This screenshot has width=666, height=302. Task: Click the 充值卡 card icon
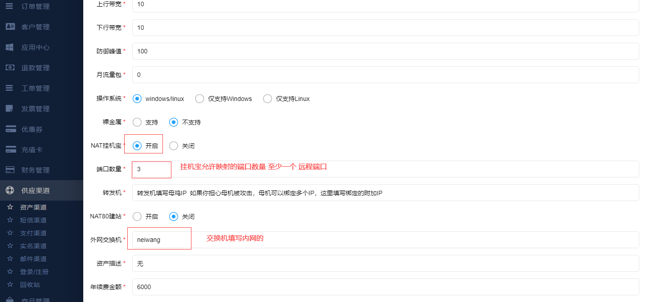coord(11,149)
